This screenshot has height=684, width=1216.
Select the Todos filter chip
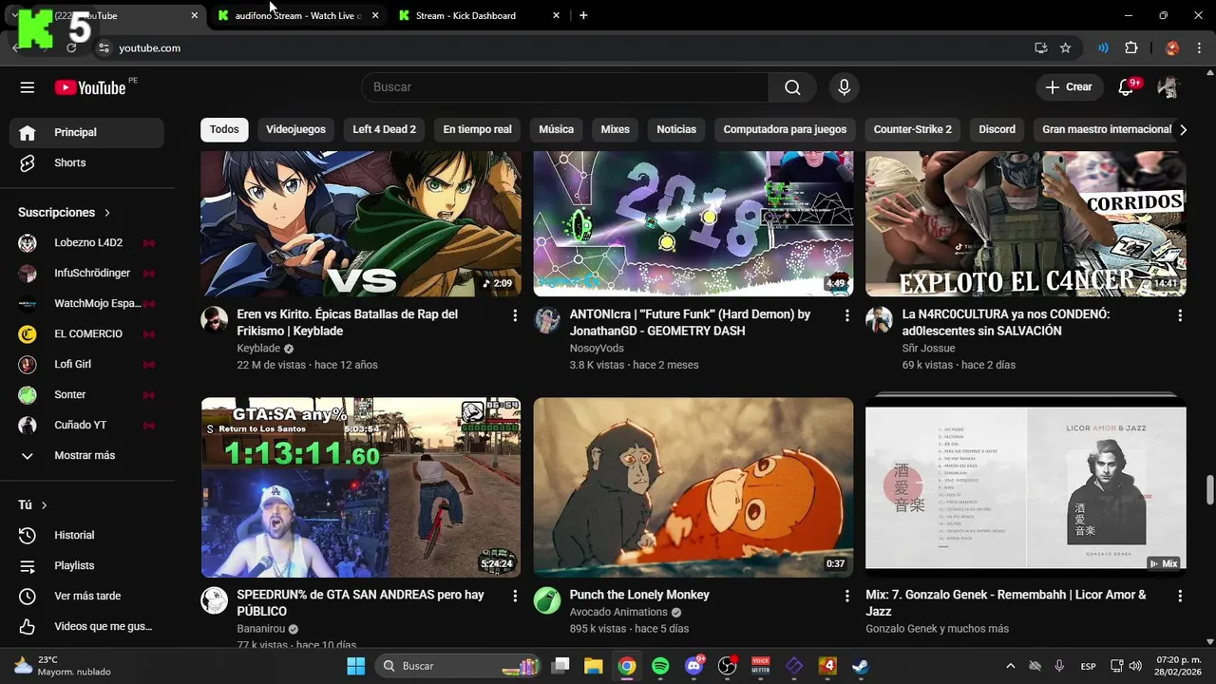(x=224, y=129)
